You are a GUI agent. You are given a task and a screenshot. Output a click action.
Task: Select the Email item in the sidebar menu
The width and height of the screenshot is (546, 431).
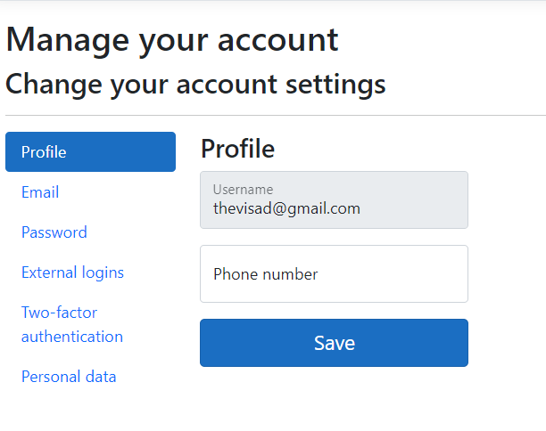coord(40,192)
